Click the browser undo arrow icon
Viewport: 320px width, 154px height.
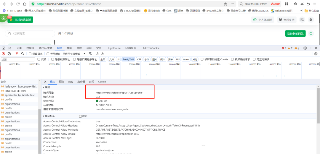click(308, 4)
